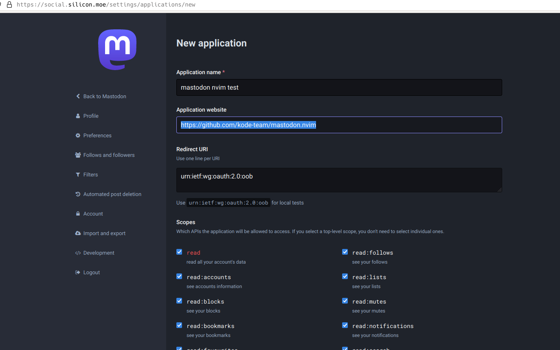Open Automated post deletion settings
Screen dimensions: 560x350
click(x=112, y=194)
